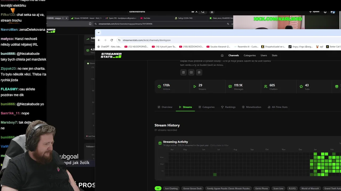Switch to the Categories tab under stats

[206, 107]
